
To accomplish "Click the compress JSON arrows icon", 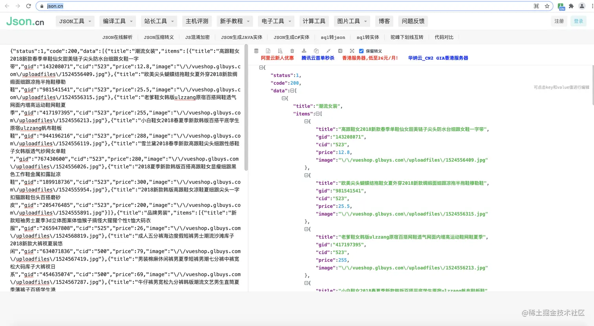I will (328, 51).
